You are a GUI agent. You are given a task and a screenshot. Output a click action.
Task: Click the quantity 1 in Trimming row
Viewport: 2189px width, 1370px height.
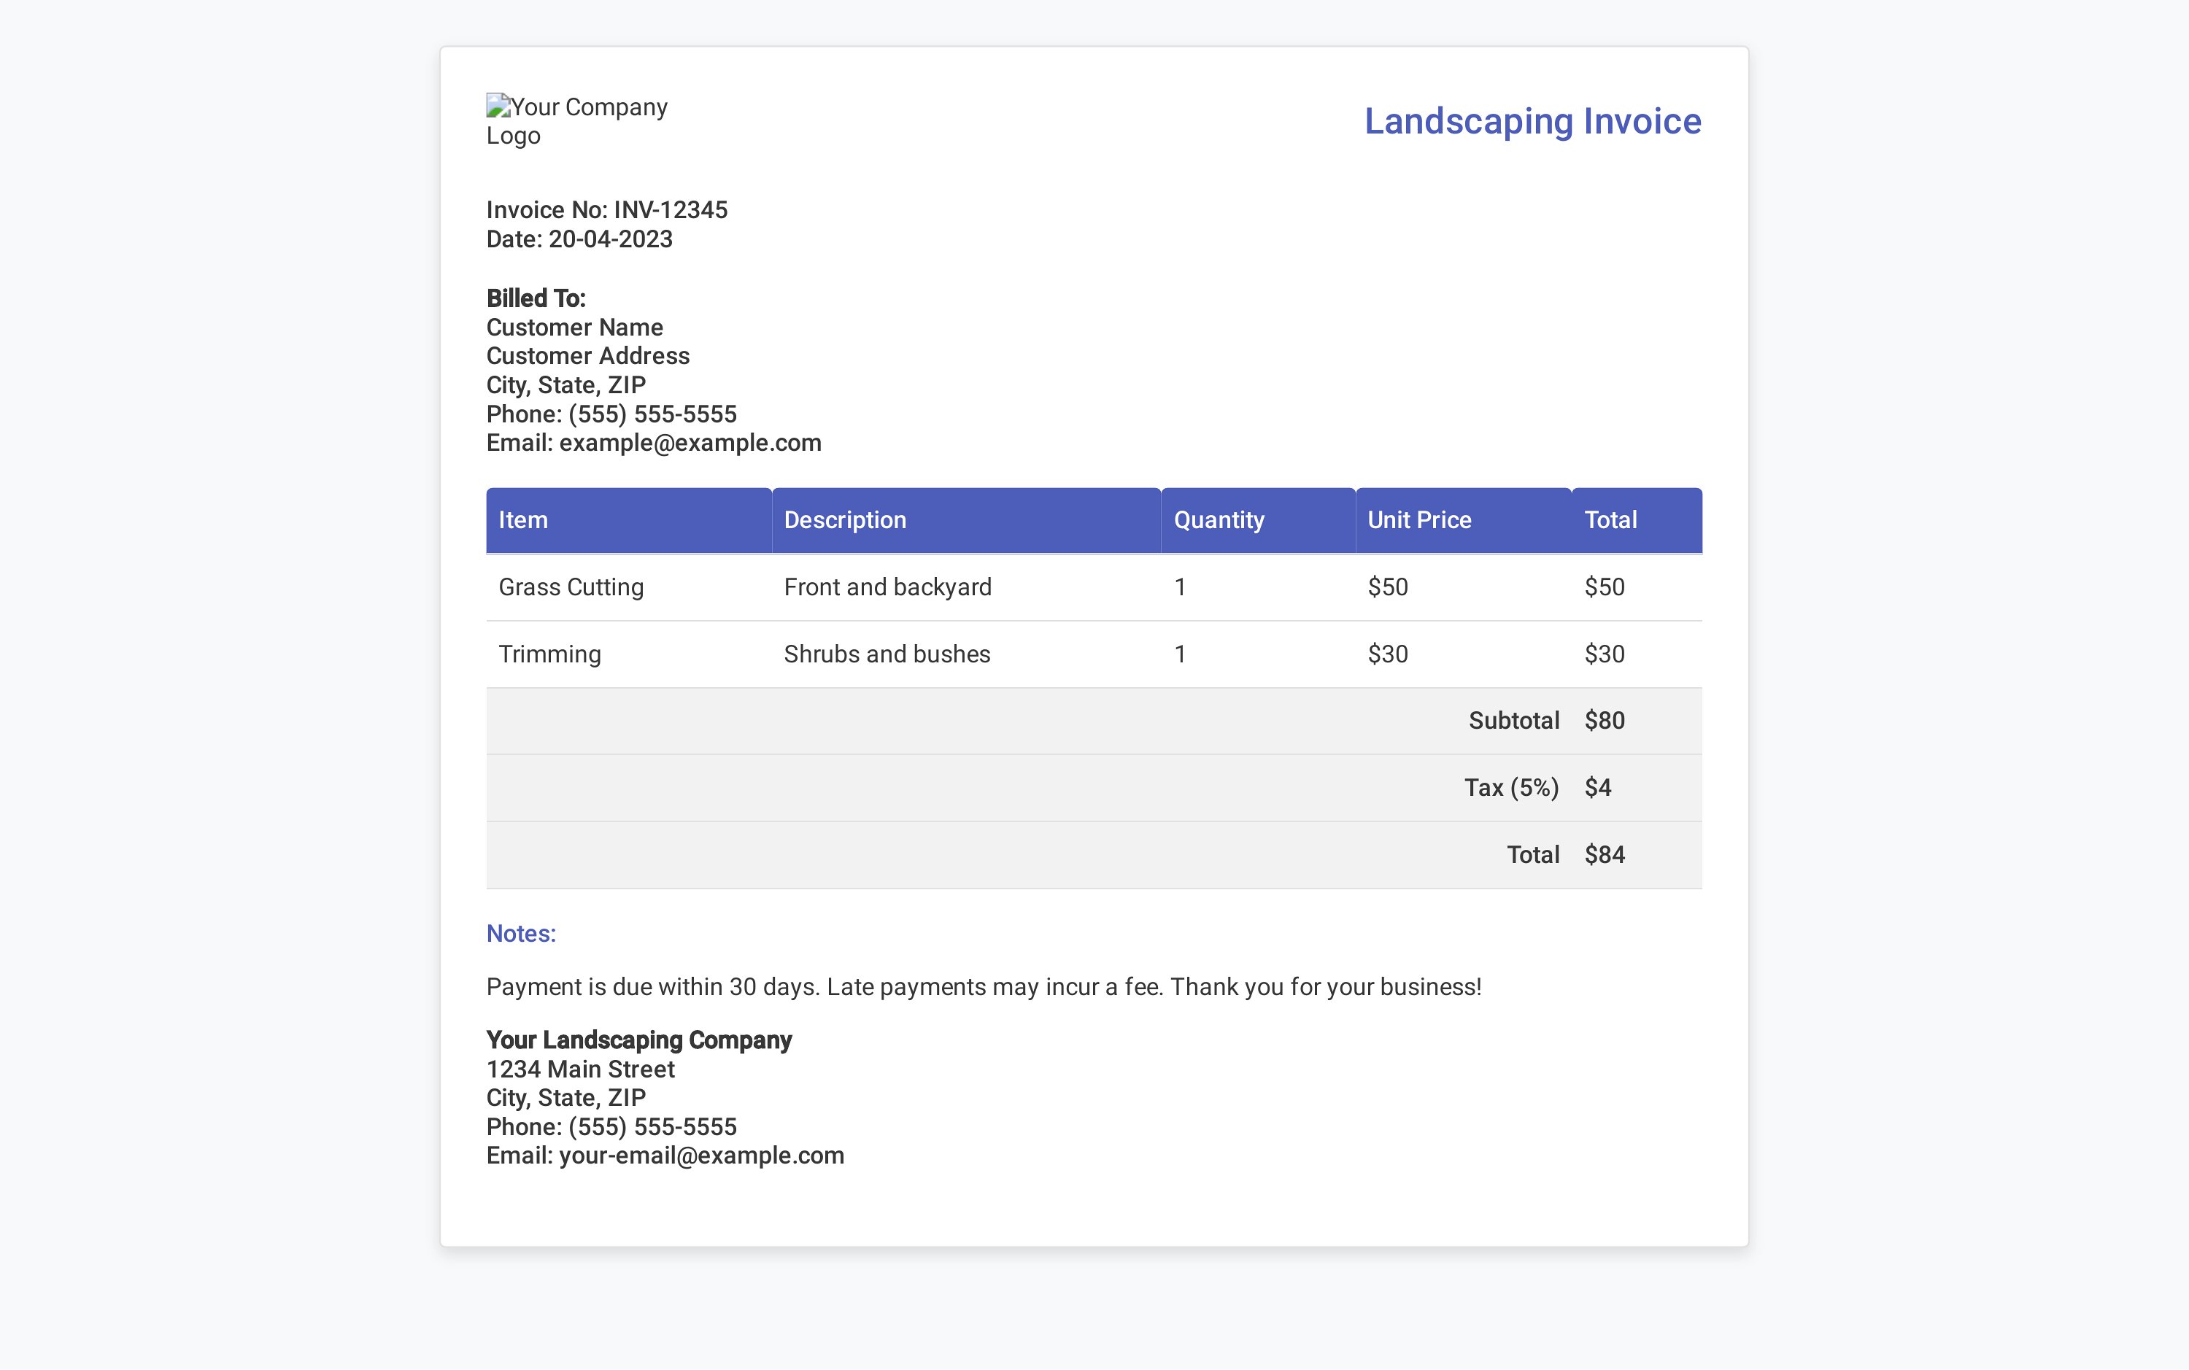coord(1259,654)
